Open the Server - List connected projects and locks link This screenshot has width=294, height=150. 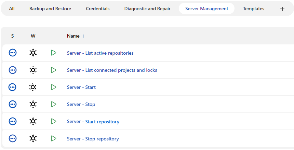click(x=112, y=70)
